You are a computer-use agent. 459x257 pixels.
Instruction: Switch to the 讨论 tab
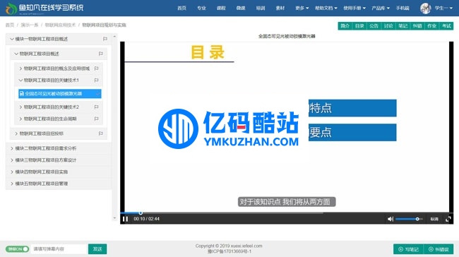click(388, 26)
